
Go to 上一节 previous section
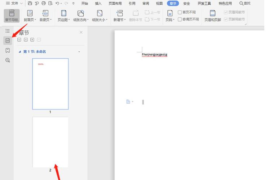pos(152,12)
